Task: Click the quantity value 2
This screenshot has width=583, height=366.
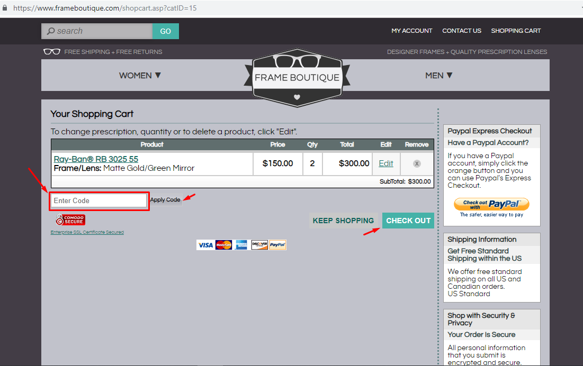Action: point(312,163)
